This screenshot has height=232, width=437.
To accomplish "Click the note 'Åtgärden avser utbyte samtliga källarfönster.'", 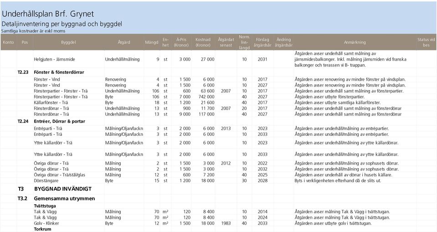I will point(338,103).
